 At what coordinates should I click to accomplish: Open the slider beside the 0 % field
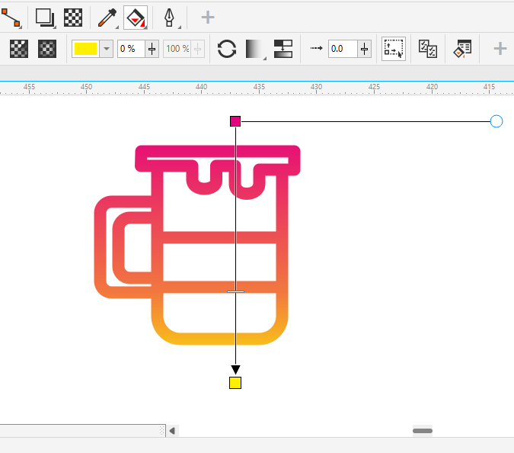(152, 49)
